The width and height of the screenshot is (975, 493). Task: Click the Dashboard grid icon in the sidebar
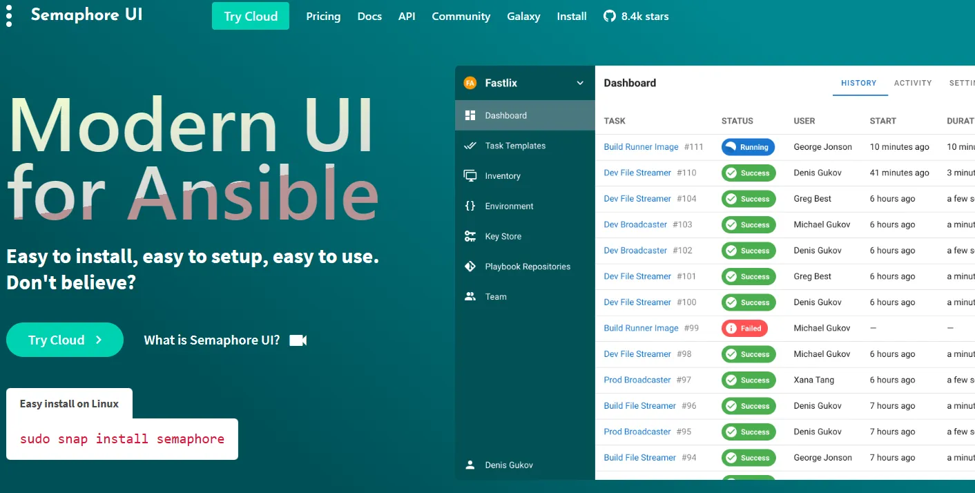[x=470, y=115]
